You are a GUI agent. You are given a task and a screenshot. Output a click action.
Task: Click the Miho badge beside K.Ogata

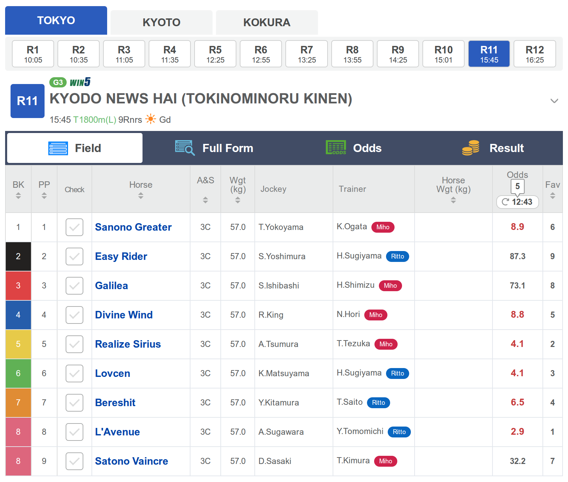click(383, 227)
